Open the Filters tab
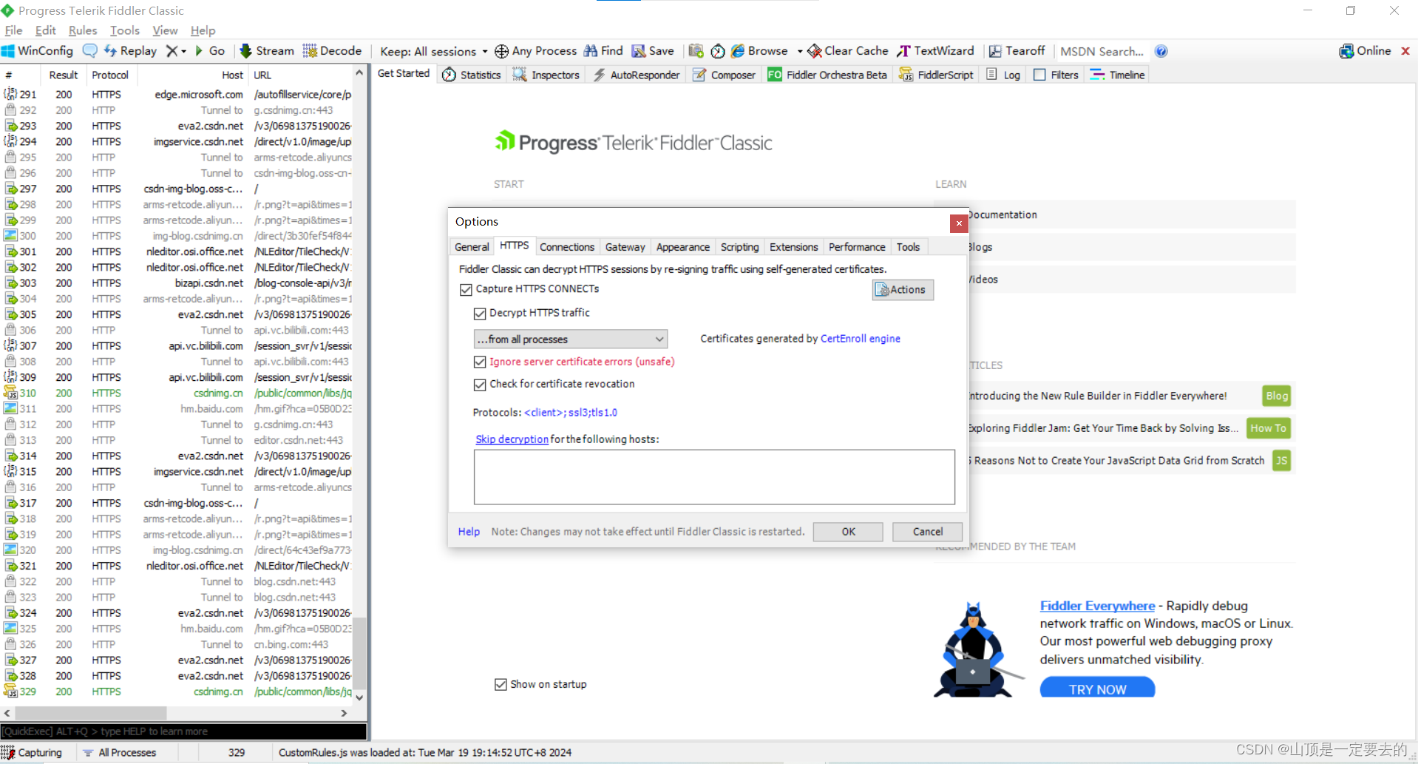This screenshot has width=1418, height=764. (1056, 75)
